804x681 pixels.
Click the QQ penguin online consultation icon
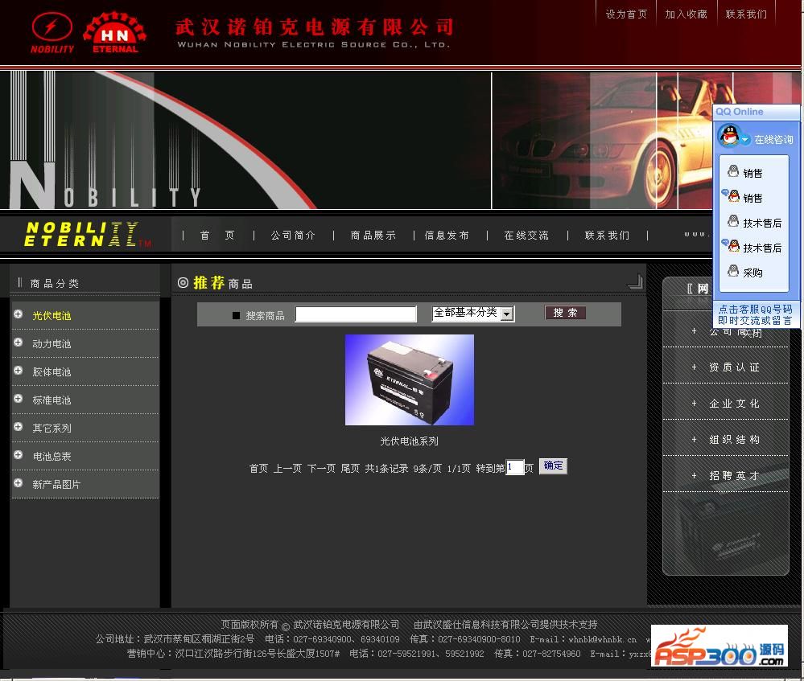click(x=728, y=137)
